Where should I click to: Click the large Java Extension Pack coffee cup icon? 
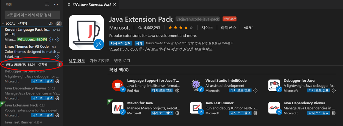[86, 32]
